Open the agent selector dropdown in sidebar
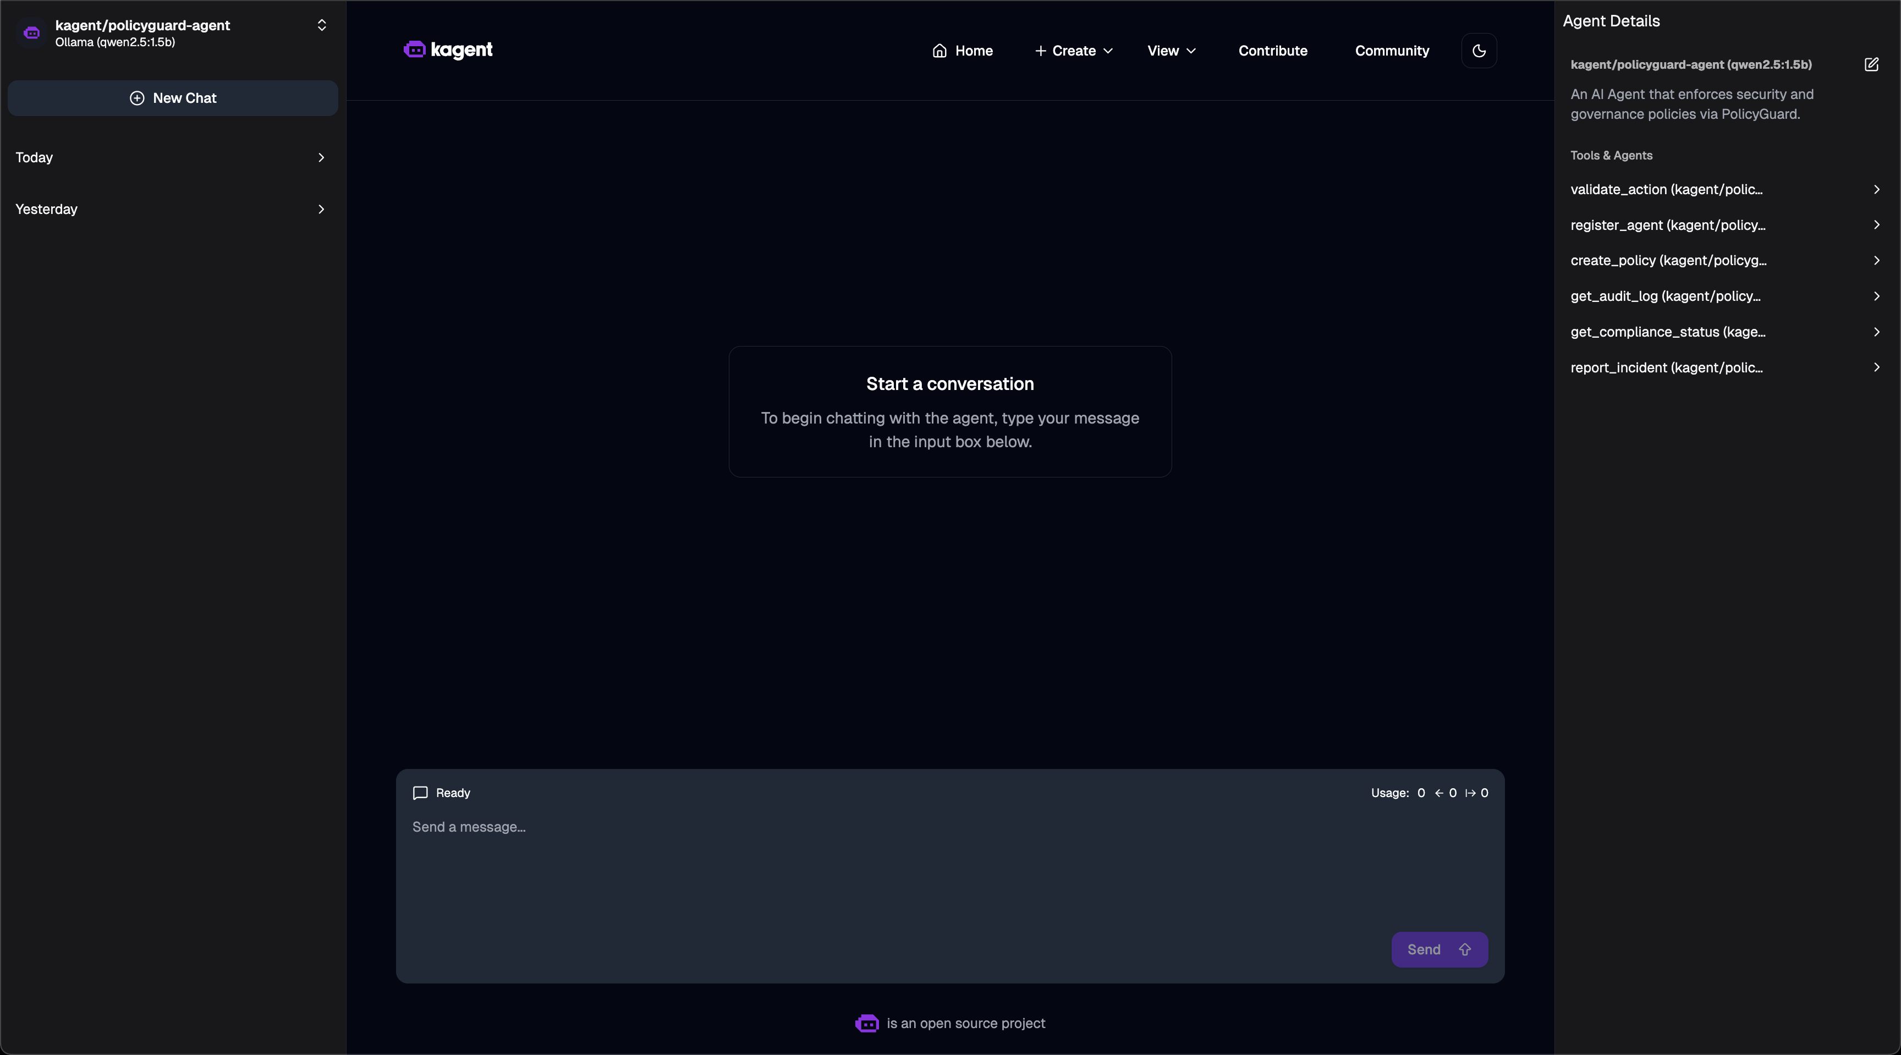This screenshot has width=1901, height=1055. (x=322, y=25)
